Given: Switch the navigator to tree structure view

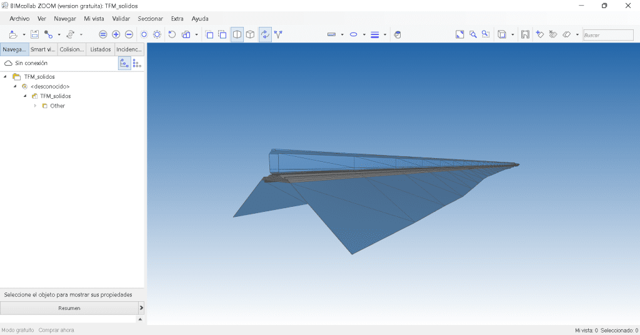Looking at the screenshot, I should point(124,63).
